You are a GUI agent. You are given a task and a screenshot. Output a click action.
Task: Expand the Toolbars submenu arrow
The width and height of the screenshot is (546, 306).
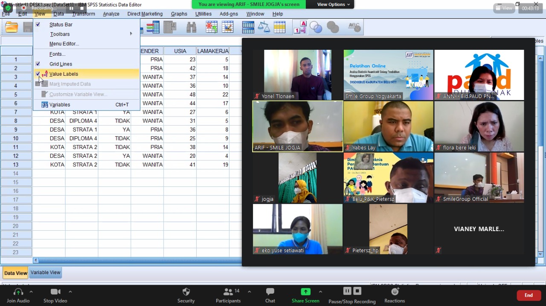(131, 34)
